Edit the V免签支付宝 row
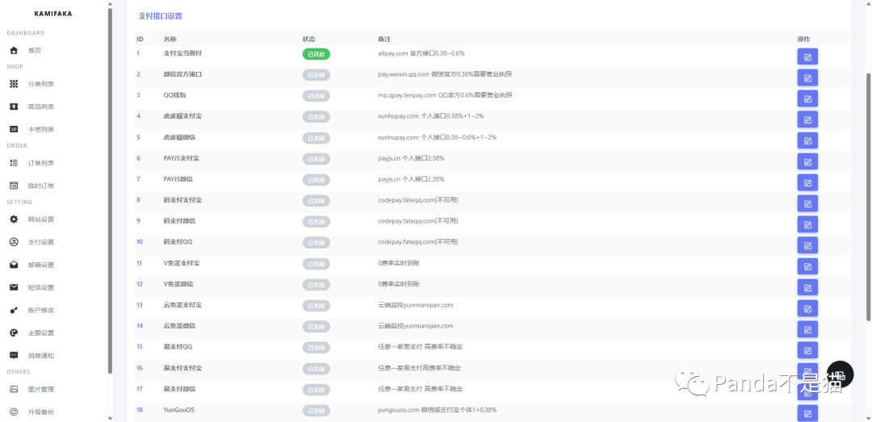The image size is (872, 422). (x=807, y=266)
